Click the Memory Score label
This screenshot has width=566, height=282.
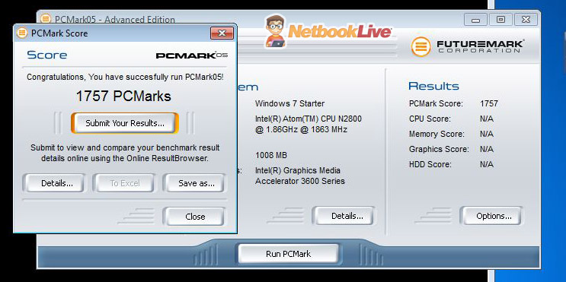click(x=436, y=135)
